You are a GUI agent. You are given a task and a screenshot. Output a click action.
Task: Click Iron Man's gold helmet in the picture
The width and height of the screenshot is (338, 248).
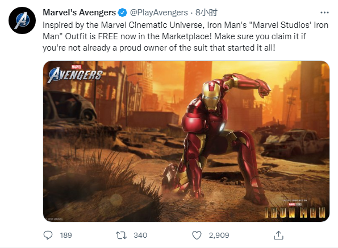pos(211,96)
